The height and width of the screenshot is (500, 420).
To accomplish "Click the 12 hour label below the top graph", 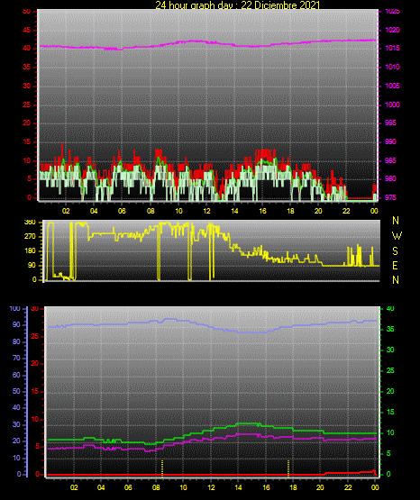I will pyautogui.click(x=206, y=211).
